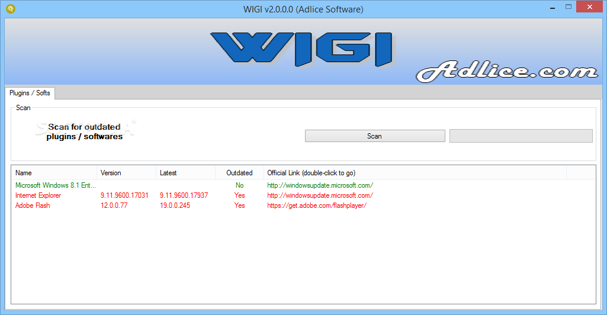Image resolution: width=607 pixels, height=315 pixels.
Task: Click the WIGI app icon in title bar
Action: click(11, 8)
